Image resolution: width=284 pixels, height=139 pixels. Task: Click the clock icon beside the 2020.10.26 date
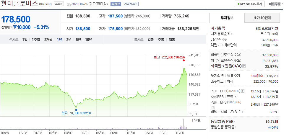69,4
